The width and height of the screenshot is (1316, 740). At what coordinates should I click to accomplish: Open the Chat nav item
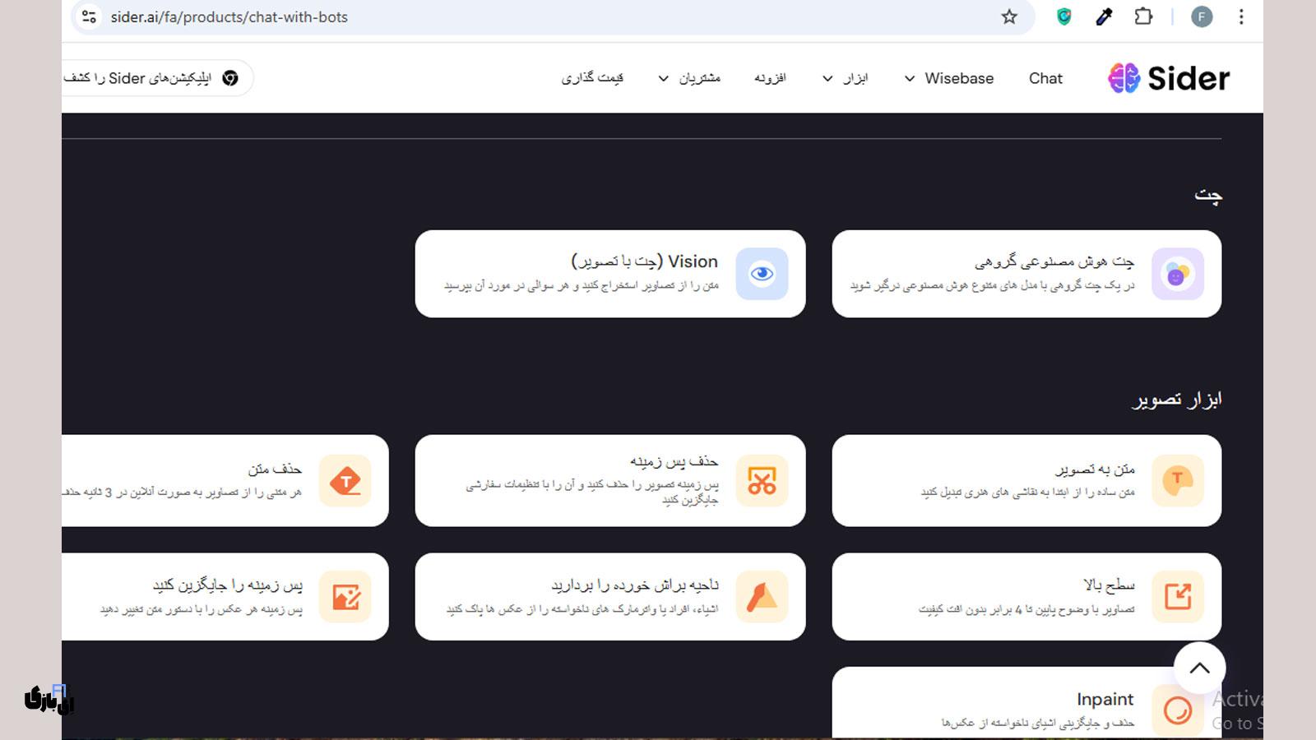click(x=1045, y=78)
